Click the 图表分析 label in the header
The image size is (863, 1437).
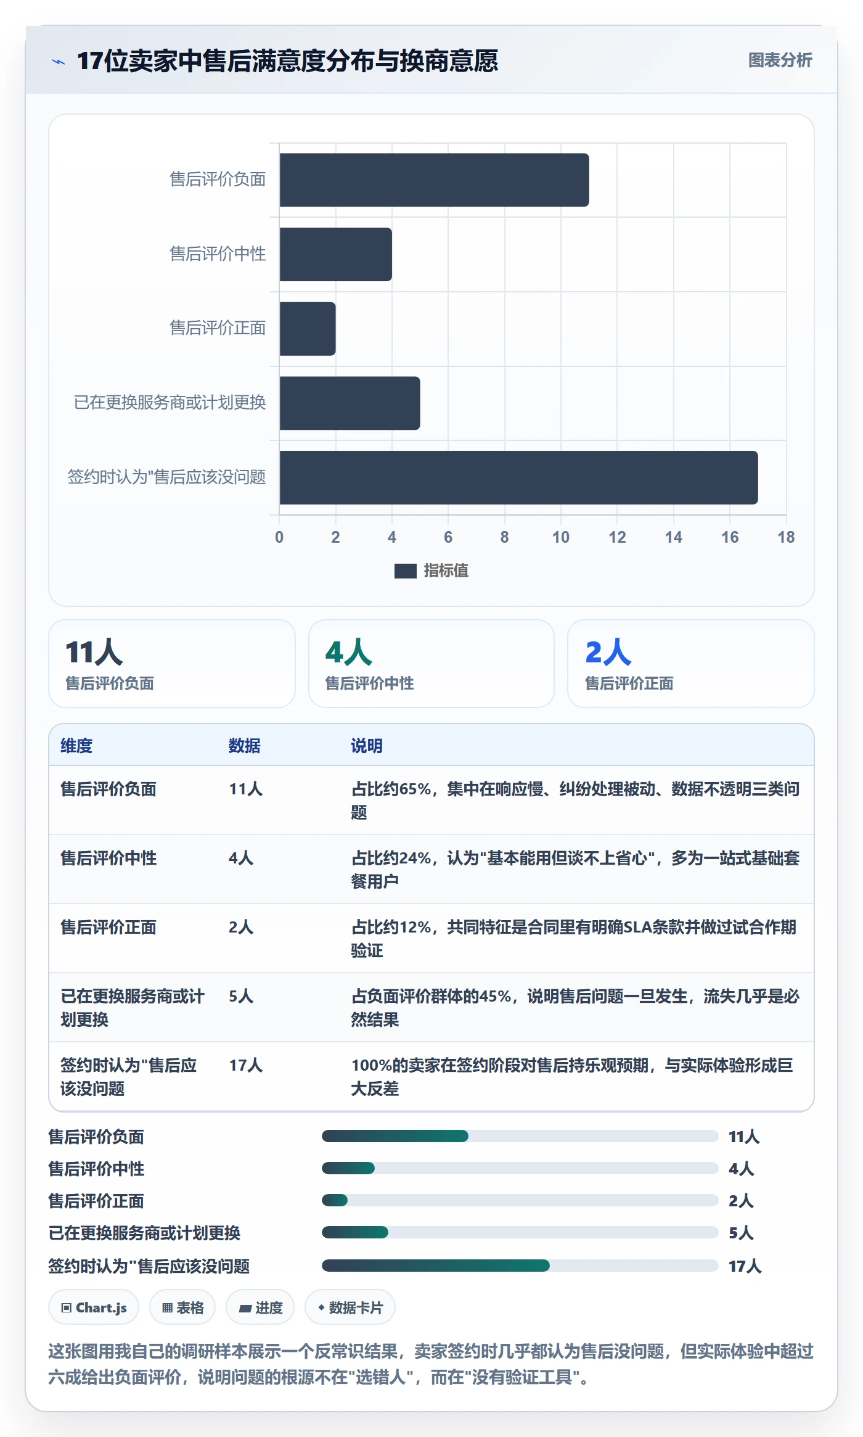(x=780, y=60)
